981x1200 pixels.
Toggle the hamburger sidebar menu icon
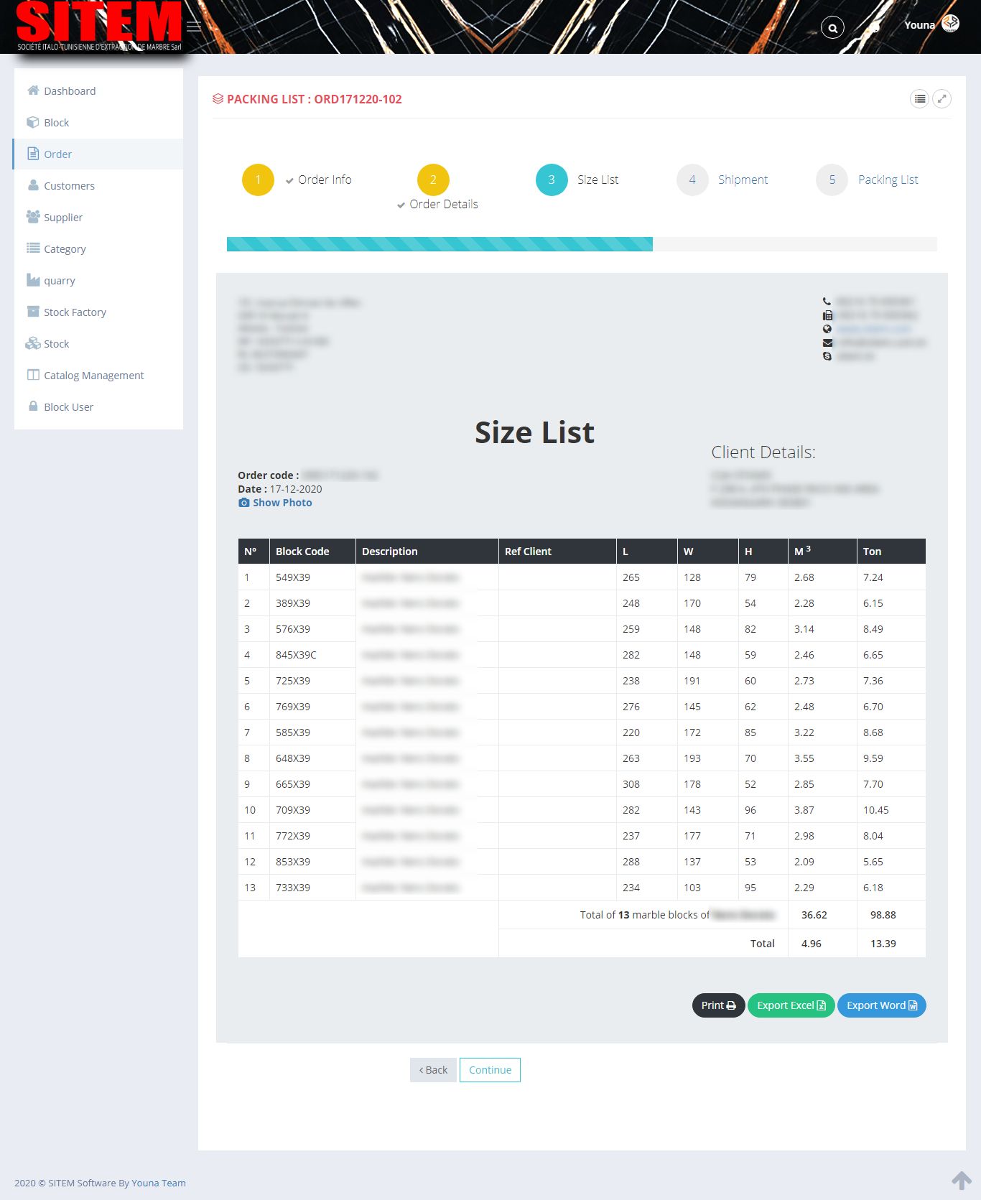coord(194,27)
